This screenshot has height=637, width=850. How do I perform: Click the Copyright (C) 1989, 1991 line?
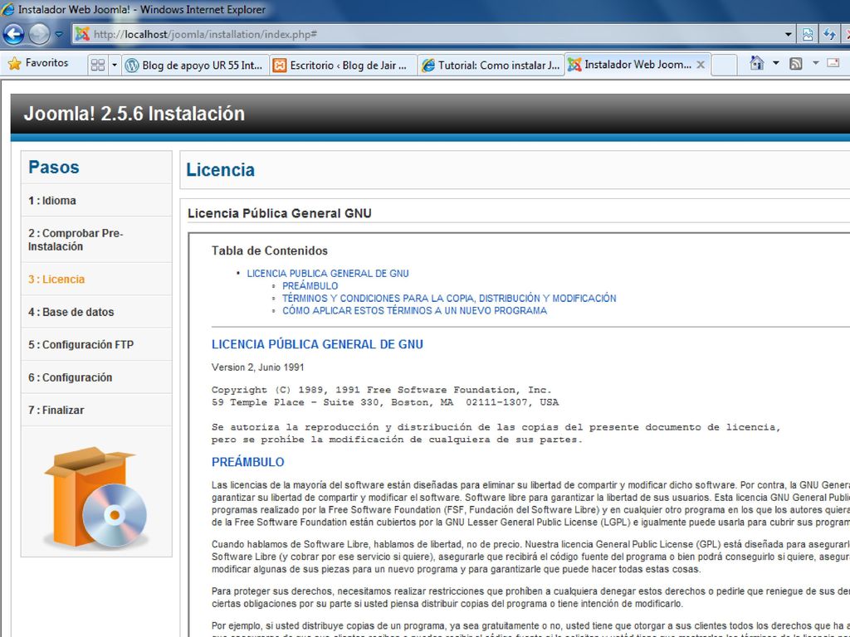click(382, 390)
